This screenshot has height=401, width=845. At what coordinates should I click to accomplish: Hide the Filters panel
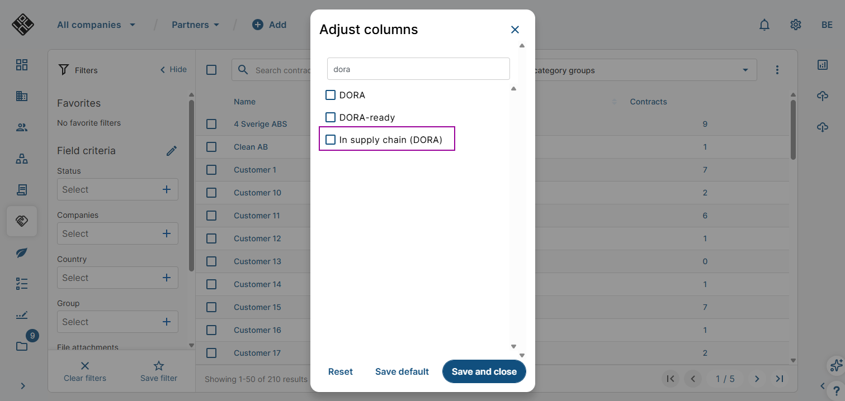coord(173,70)
